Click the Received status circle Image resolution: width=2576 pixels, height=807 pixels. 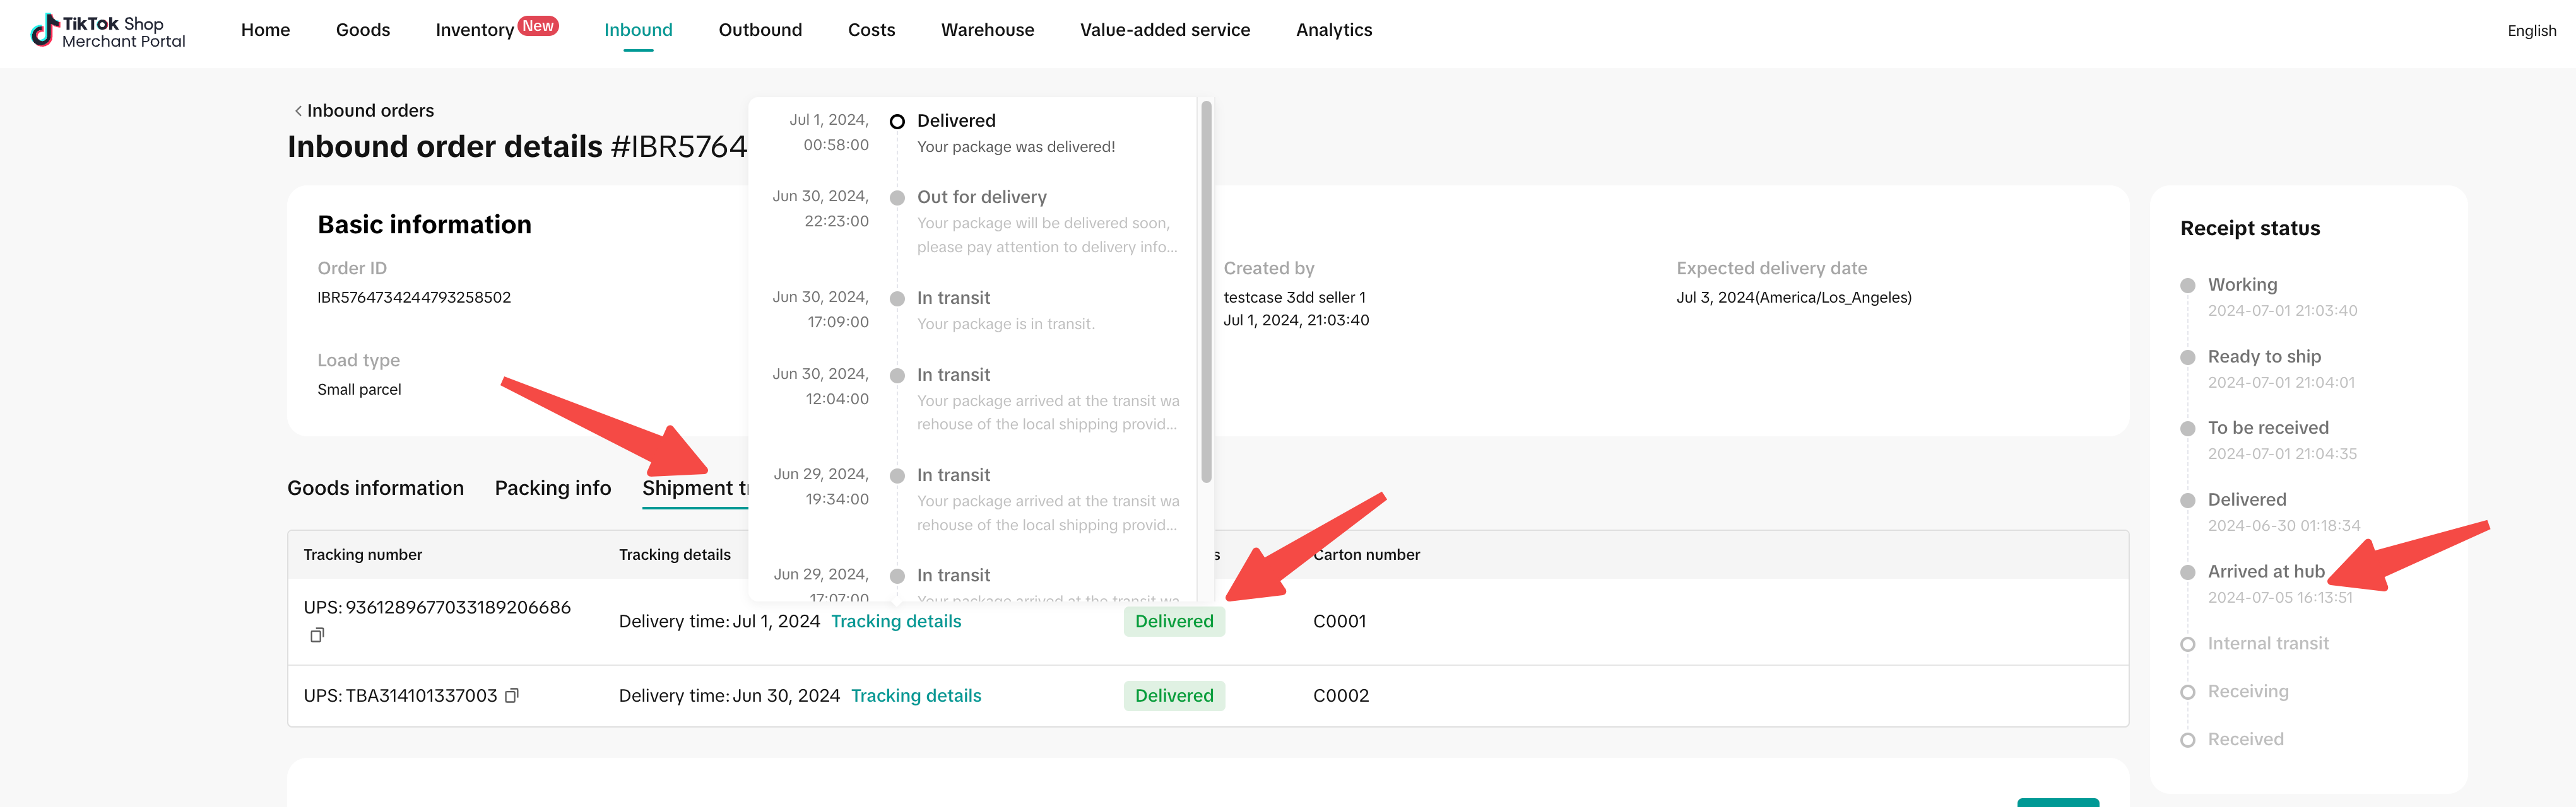[x=2187, y=740]
